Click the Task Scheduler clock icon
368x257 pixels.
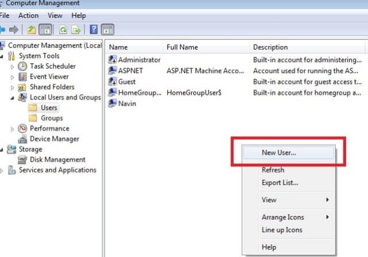(22, 67)
